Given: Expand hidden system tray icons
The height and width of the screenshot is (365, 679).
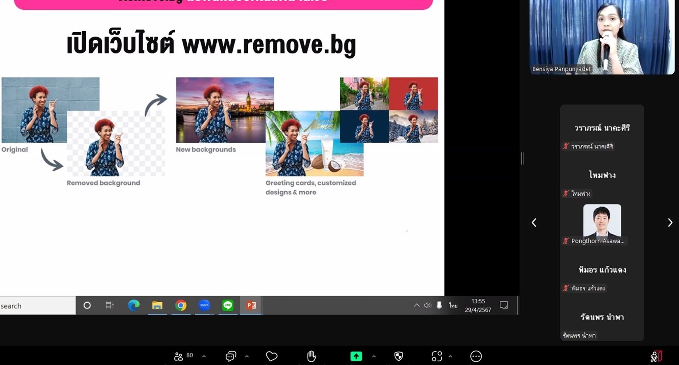Looking at the screenshot, I should tap(416, 306).
